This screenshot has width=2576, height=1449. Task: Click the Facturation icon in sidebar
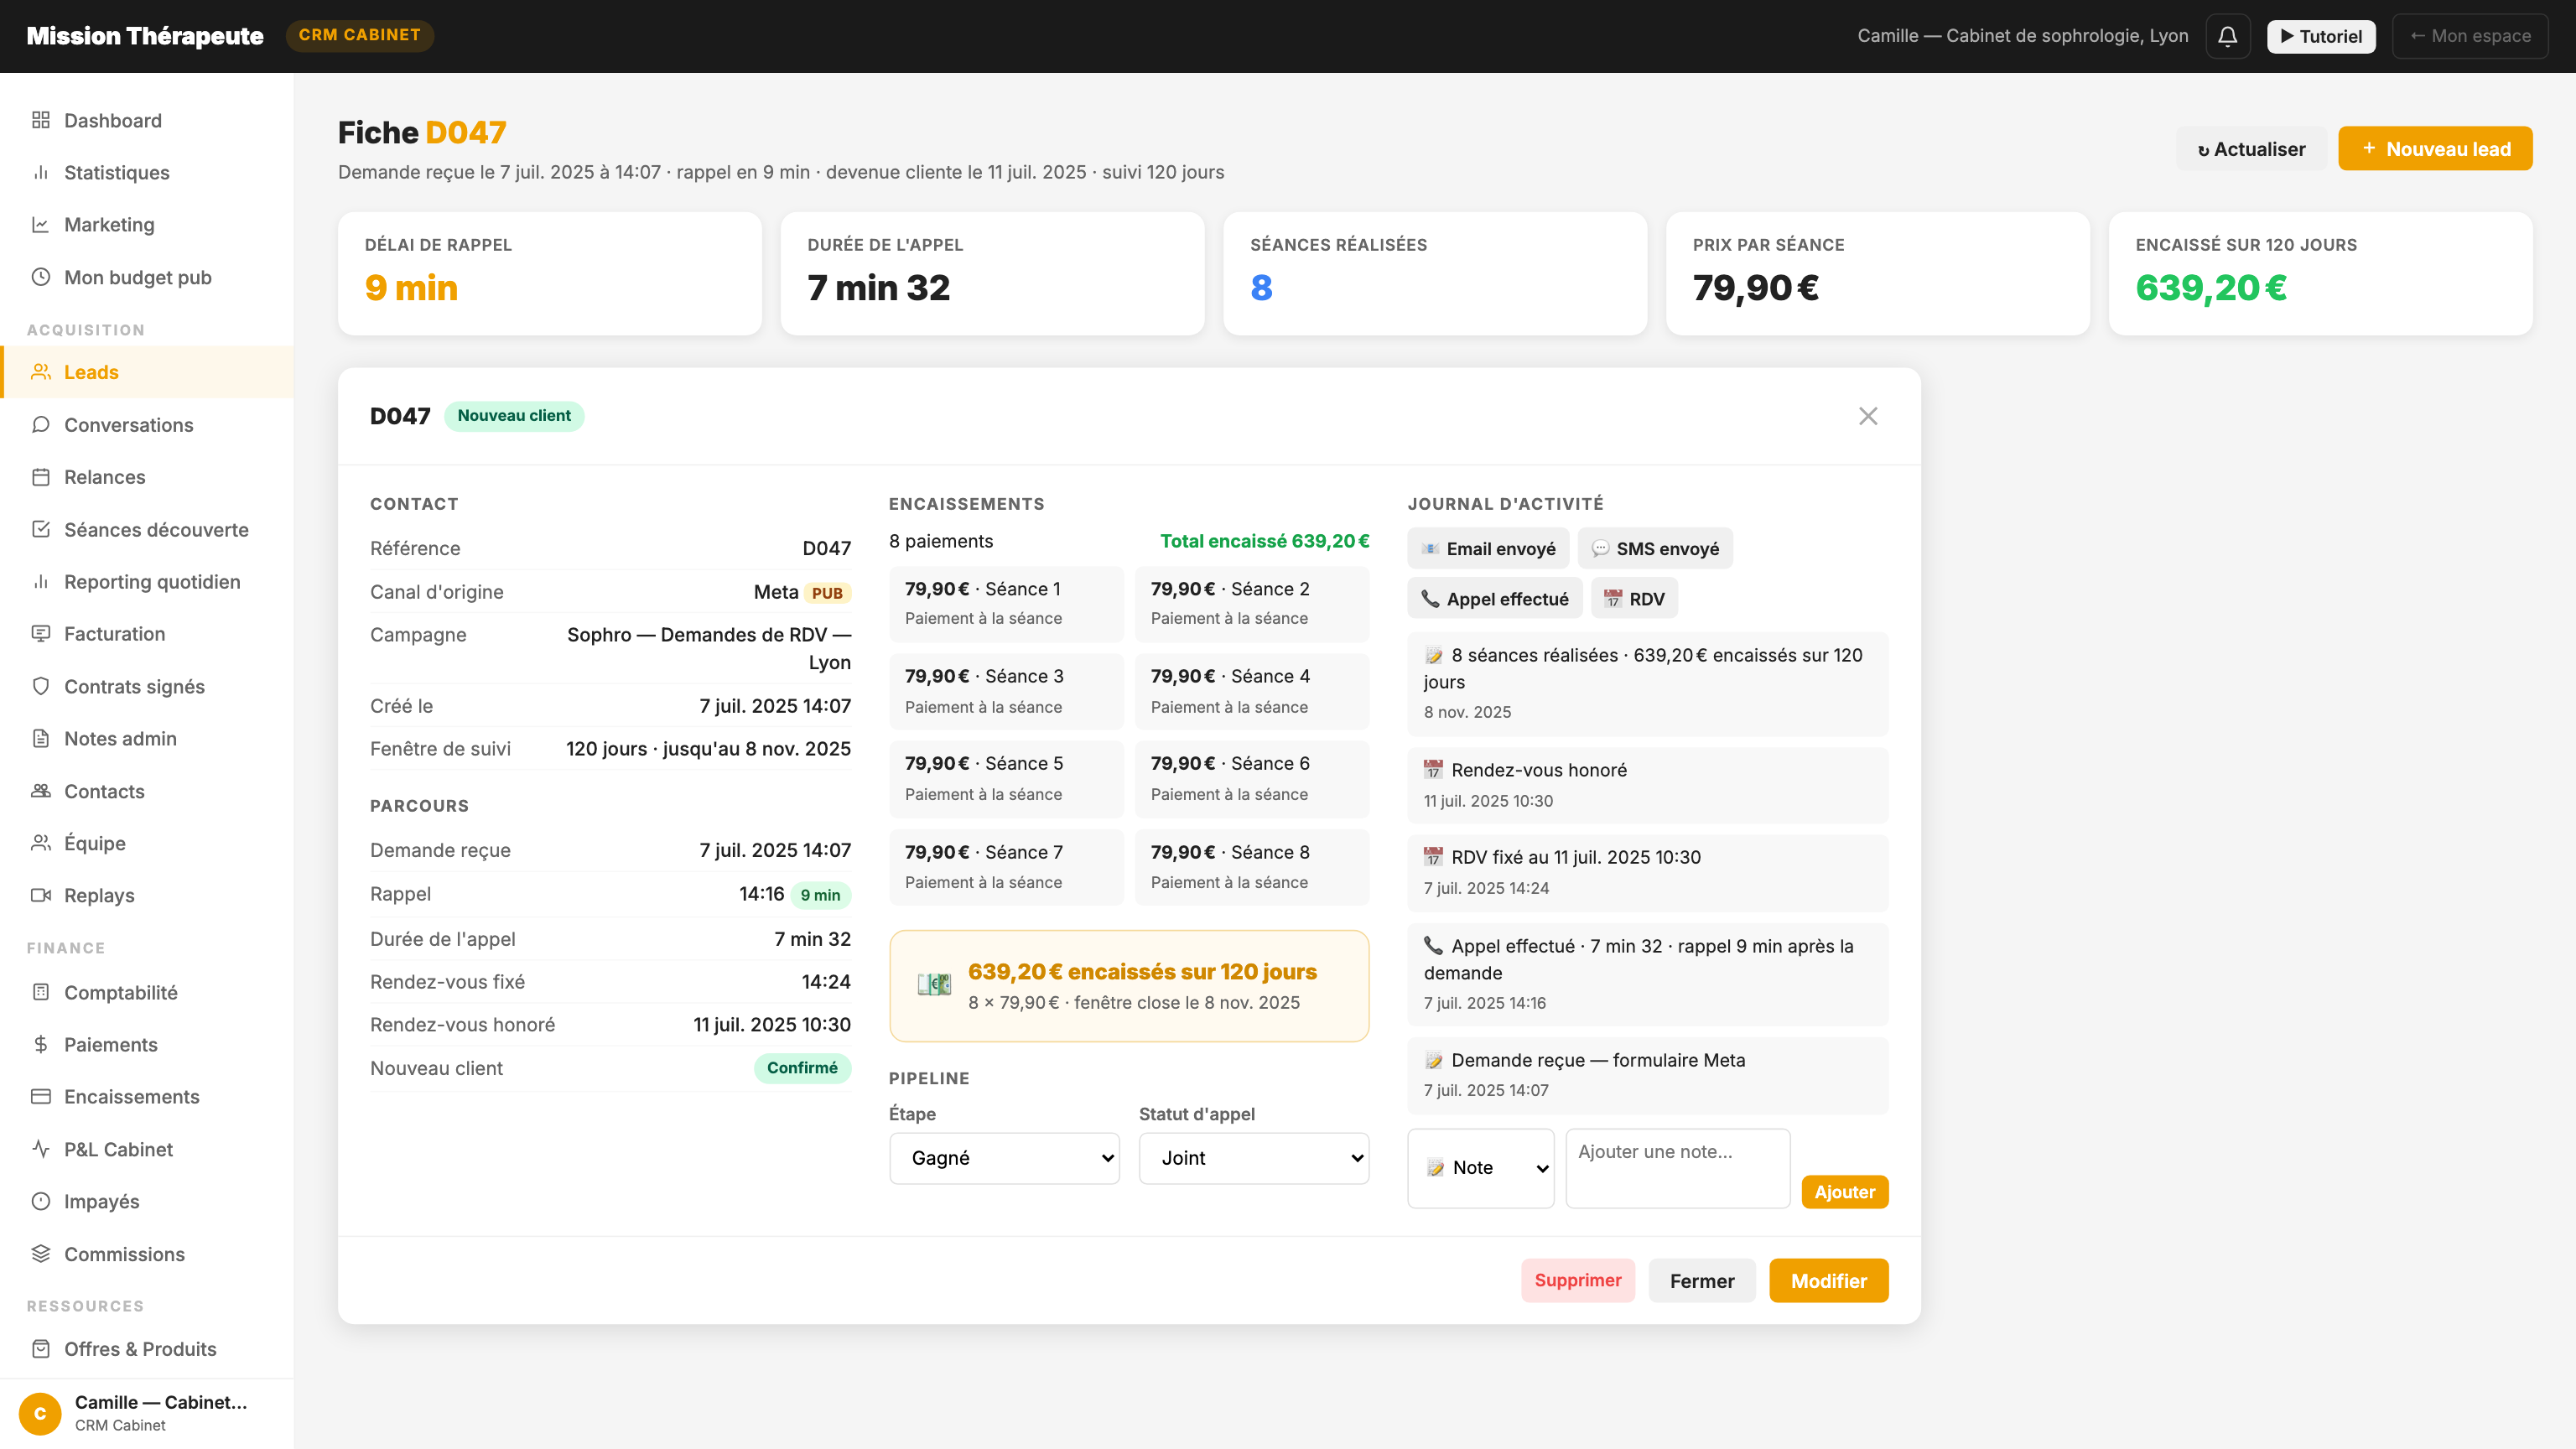[x=41, y=633]
